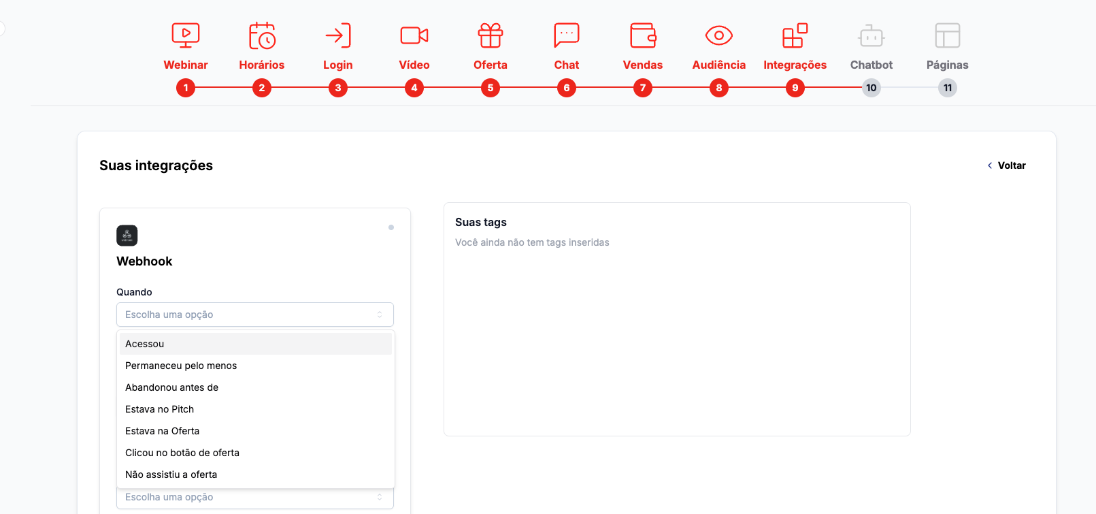
Task: Jump to step number 10 marker
Action: (x=871, y=88)
